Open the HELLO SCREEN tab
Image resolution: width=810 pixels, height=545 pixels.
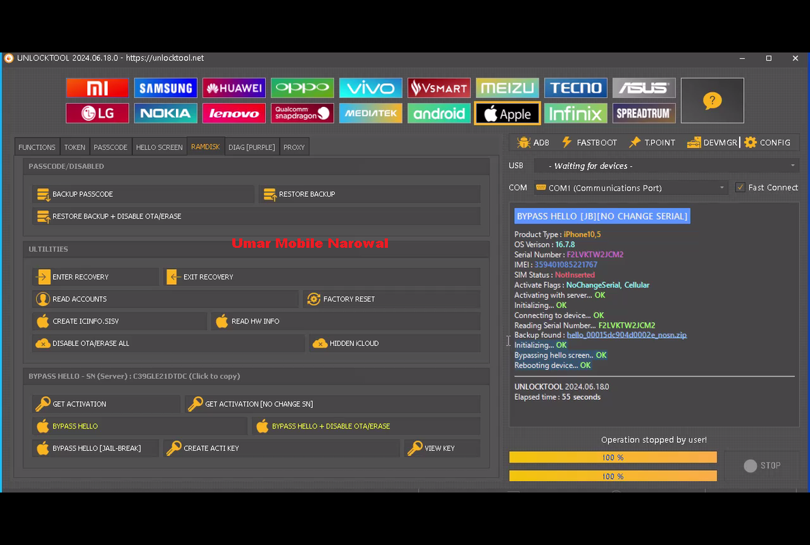[159, 147]
